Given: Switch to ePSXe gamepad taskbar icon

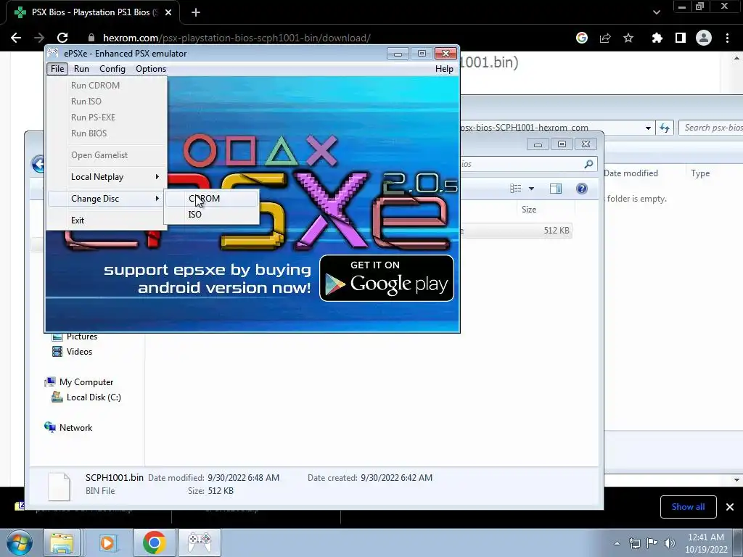Looking at the screenshot, I should coord(200,542).
